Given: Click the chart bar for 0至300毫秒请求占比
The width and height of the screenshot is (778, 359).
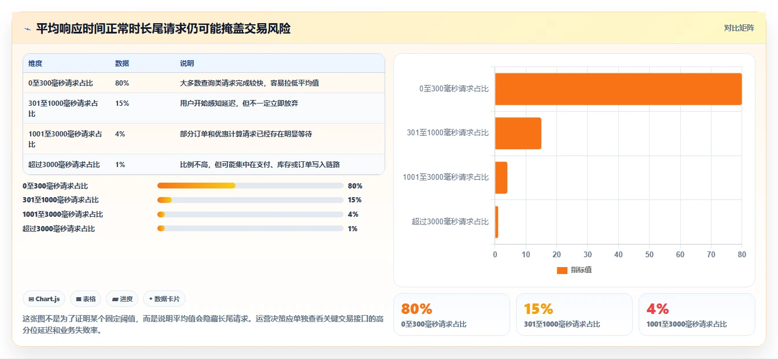Looking at the screenshot, I should [x=618, y=89].
